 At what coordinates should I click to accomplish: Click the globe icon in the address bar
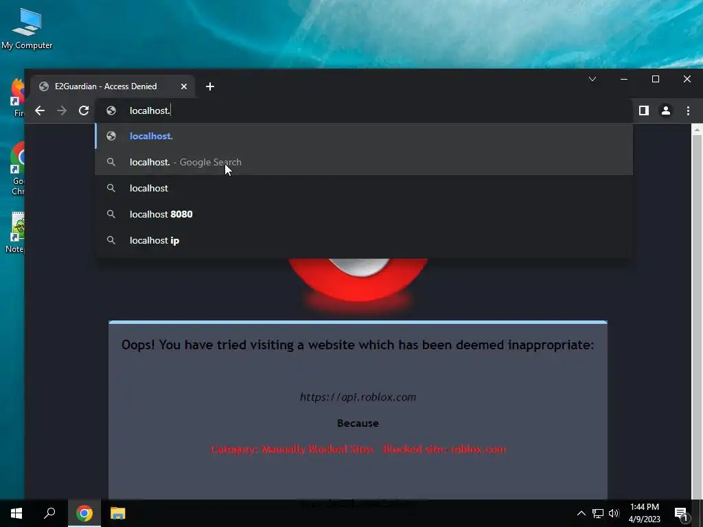pos(111,110)
